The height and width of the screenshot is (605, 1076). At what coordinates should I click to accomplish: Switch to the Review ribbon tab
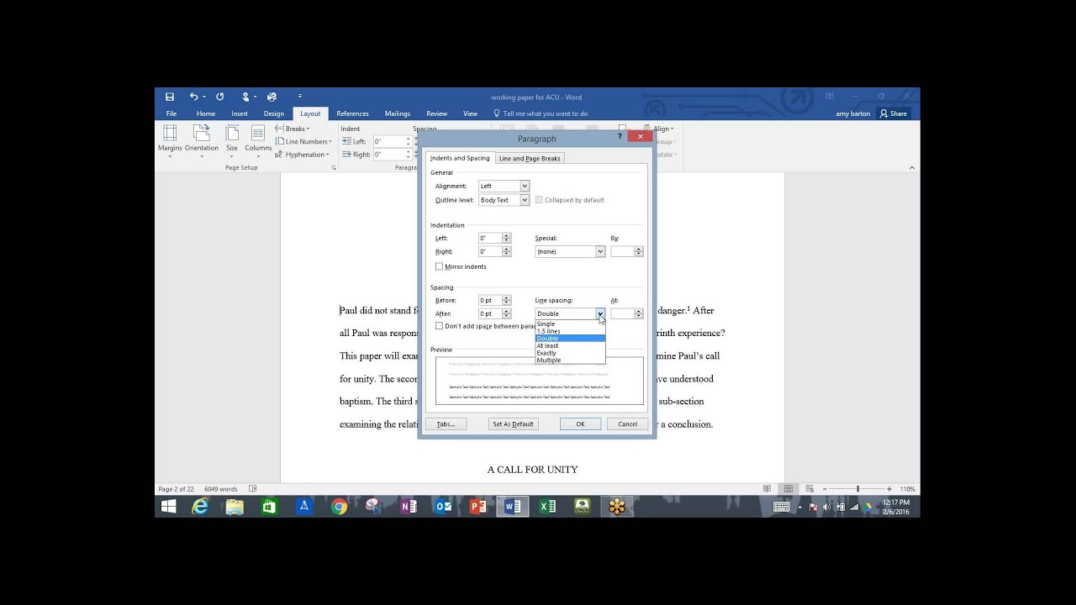point(436,113)
